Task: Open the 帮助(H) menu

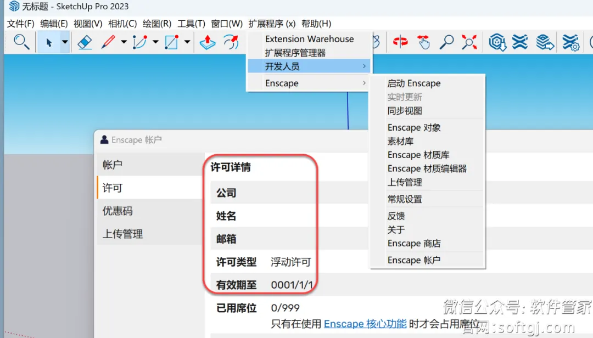Action: [316, 24]
